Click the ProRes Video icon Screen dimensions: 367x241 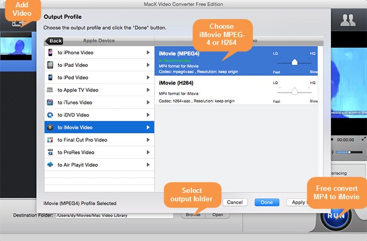50,152
